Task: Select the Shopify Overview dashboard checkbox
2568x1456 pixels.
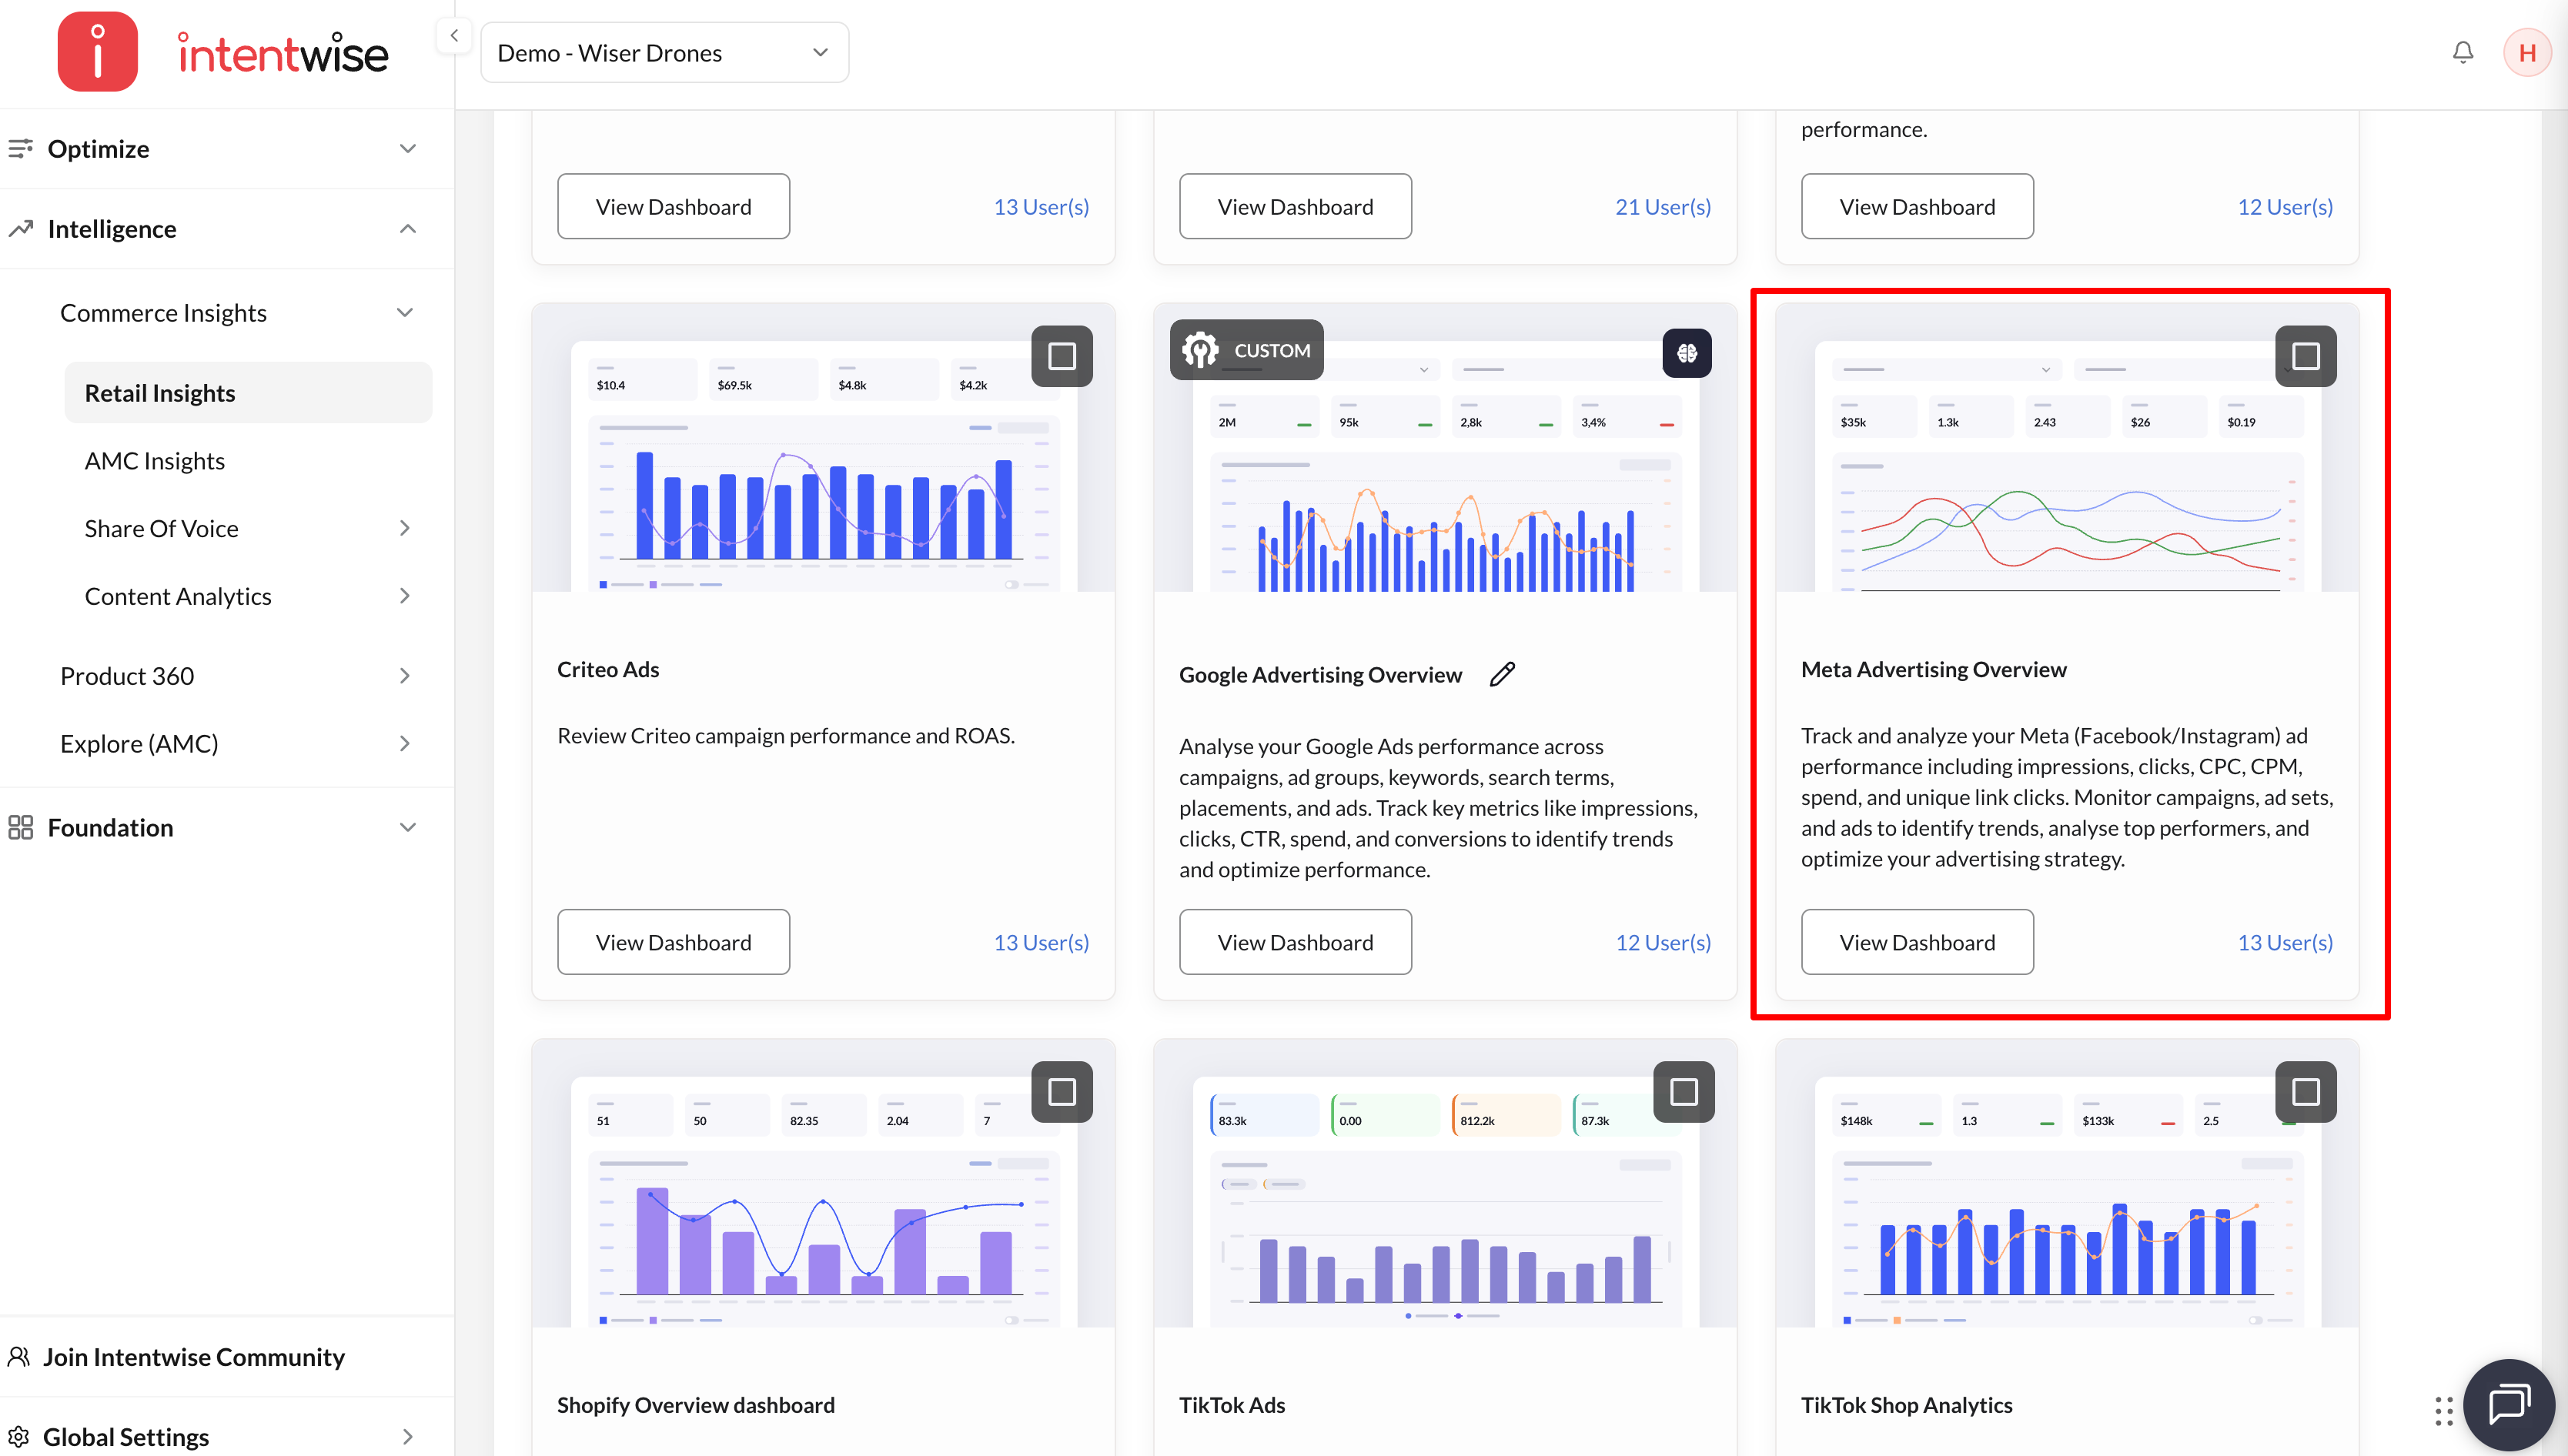Action: (1062, 1092)
